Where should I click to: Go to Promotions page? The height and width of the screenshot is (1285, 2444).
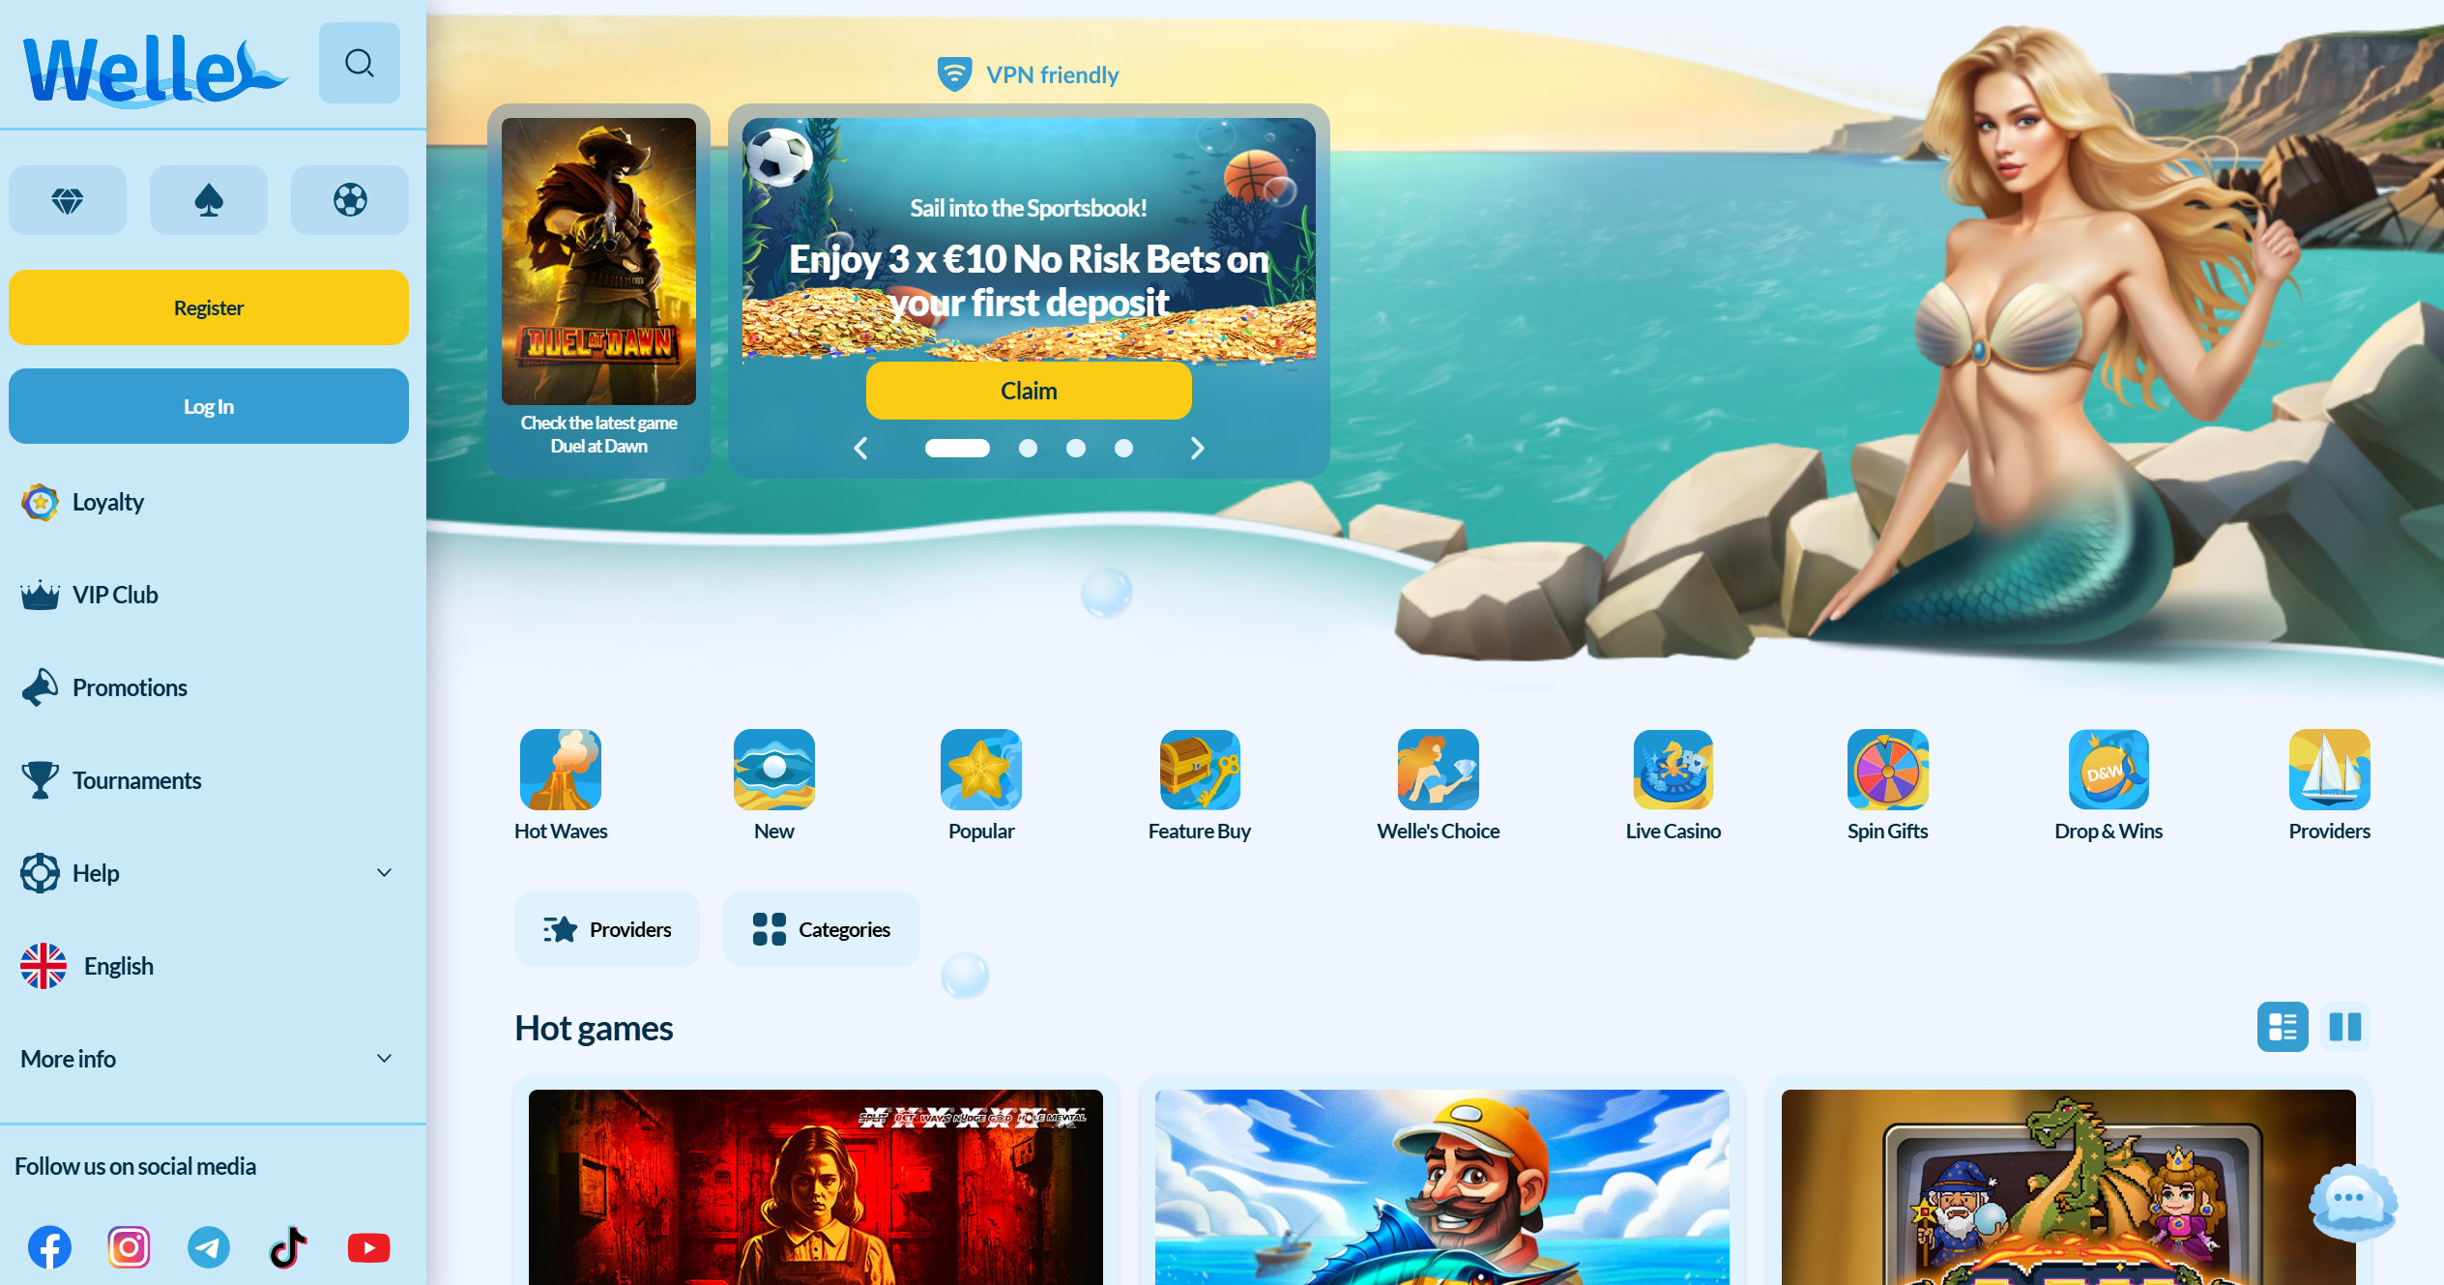130,687
